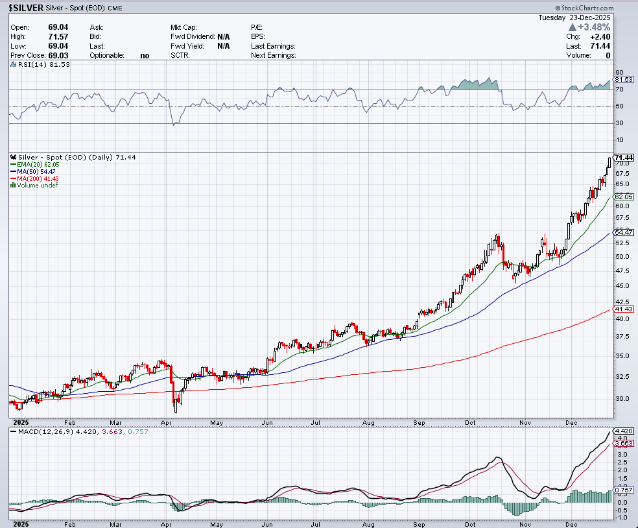Click the candlestick icon beside Silver - Spot legend

point(14,157)
